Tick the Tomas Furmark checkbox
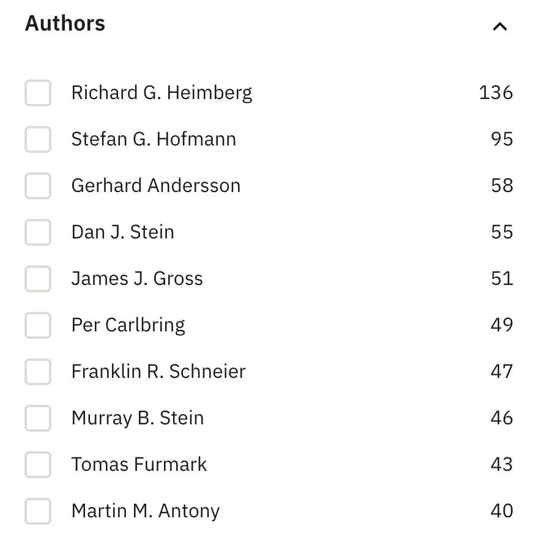The width and height of the screenshot is (542, 543). click(37, 465)
